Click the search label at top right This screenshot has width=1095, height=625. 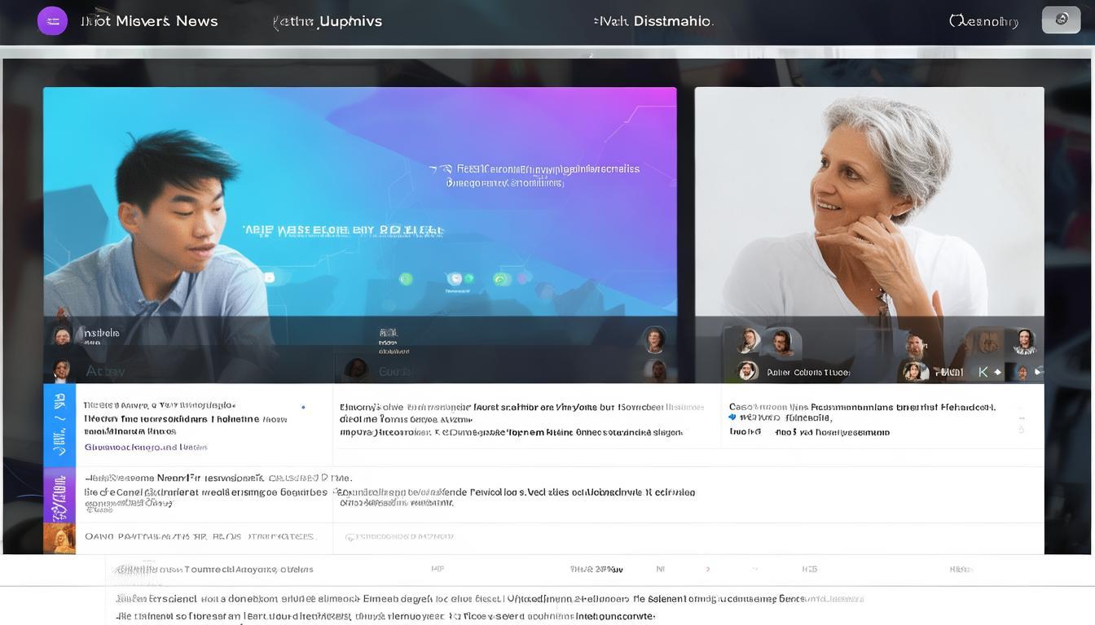pos(984,21)
